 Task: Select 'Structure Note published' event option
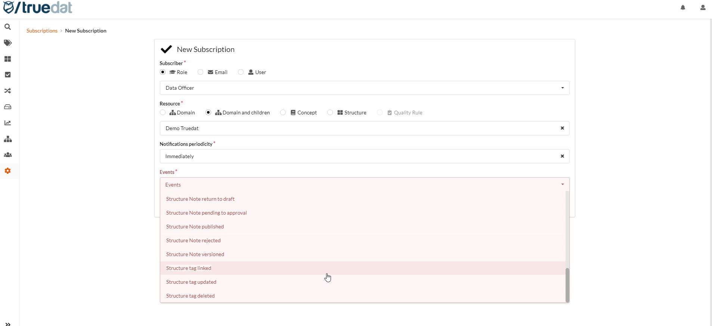coord(195,227)
